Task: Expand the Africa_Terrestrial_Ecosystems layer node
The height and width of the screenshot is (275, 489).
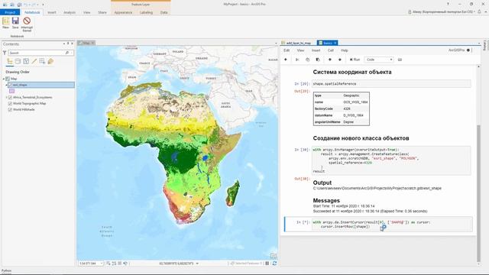Action: coord(6,97)
